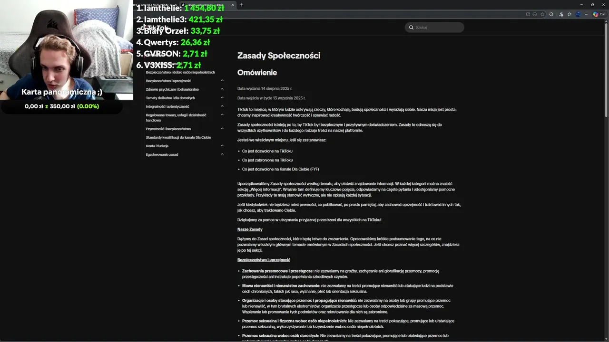This screenshot has height=342, width=609.
Task: Close the TikTok Zasady Społeczności tab
Action: pos(233,5)
